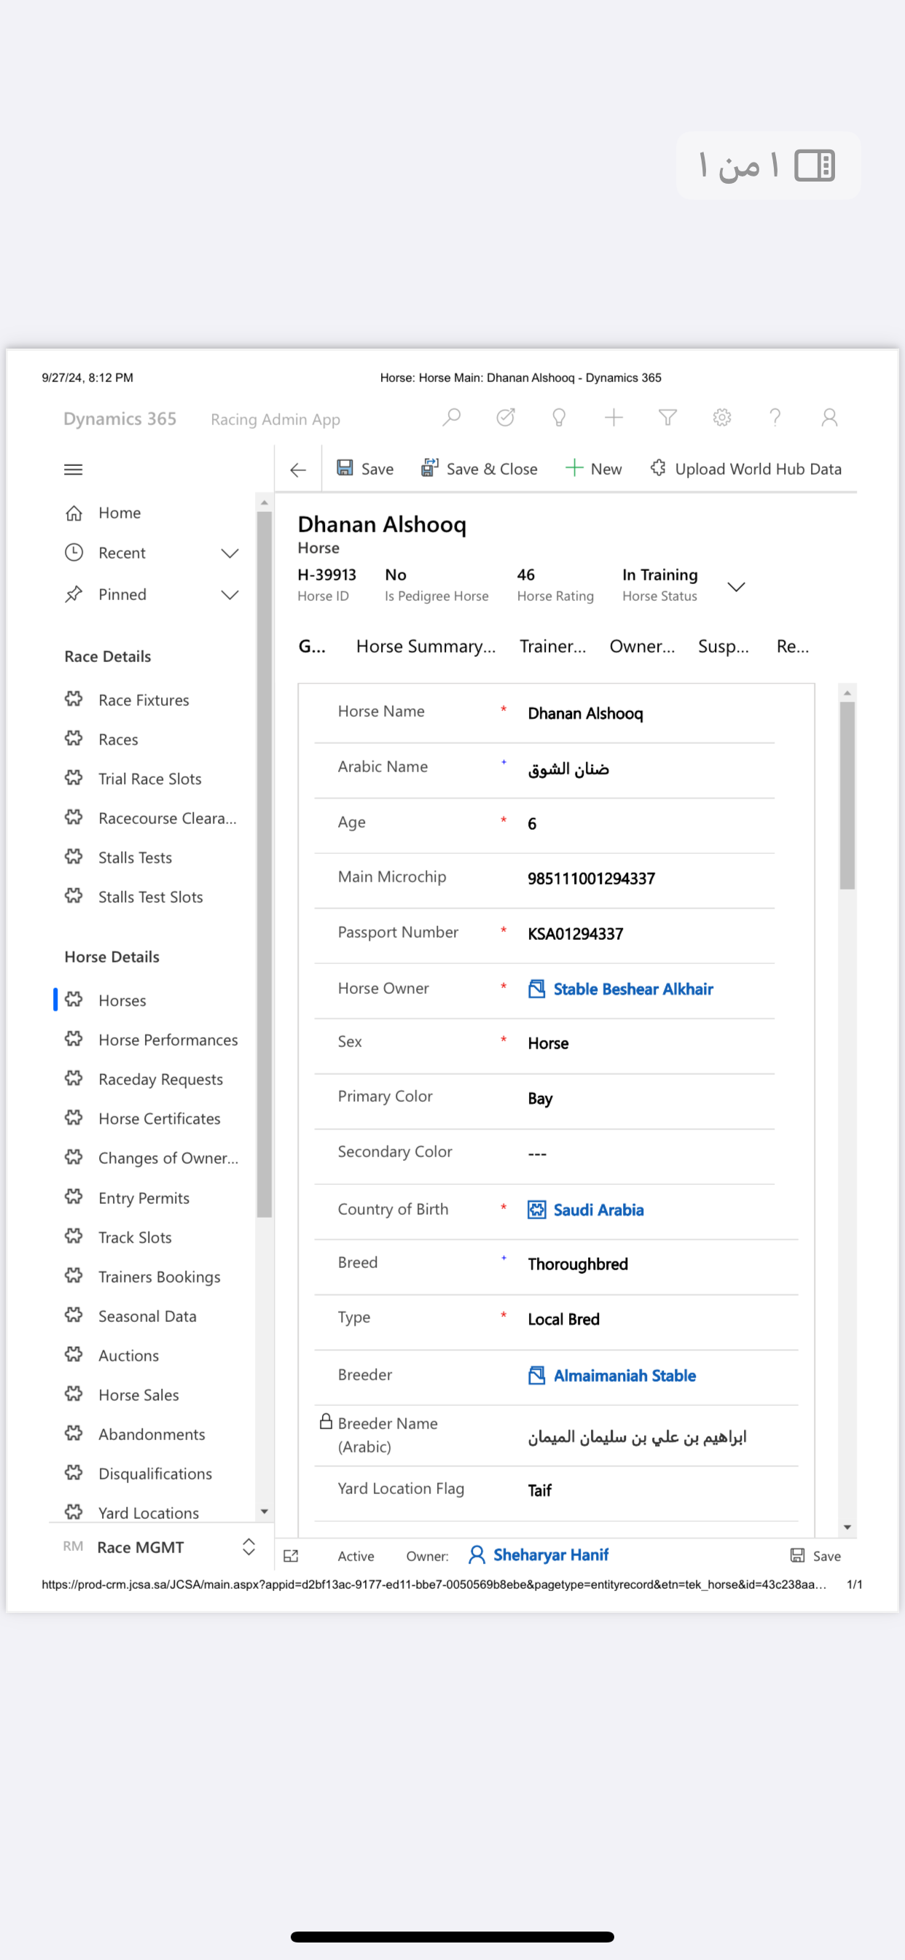905x1960 pixels.
Task: Open the advanced find filter icon
Action: click(667, 418)
